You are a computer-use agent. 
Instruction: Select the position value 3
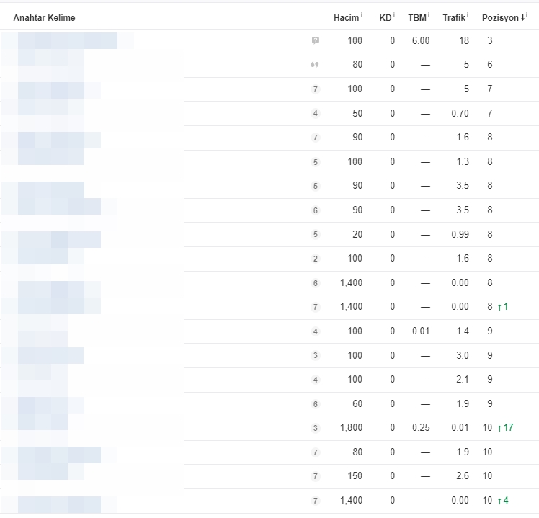490,40
